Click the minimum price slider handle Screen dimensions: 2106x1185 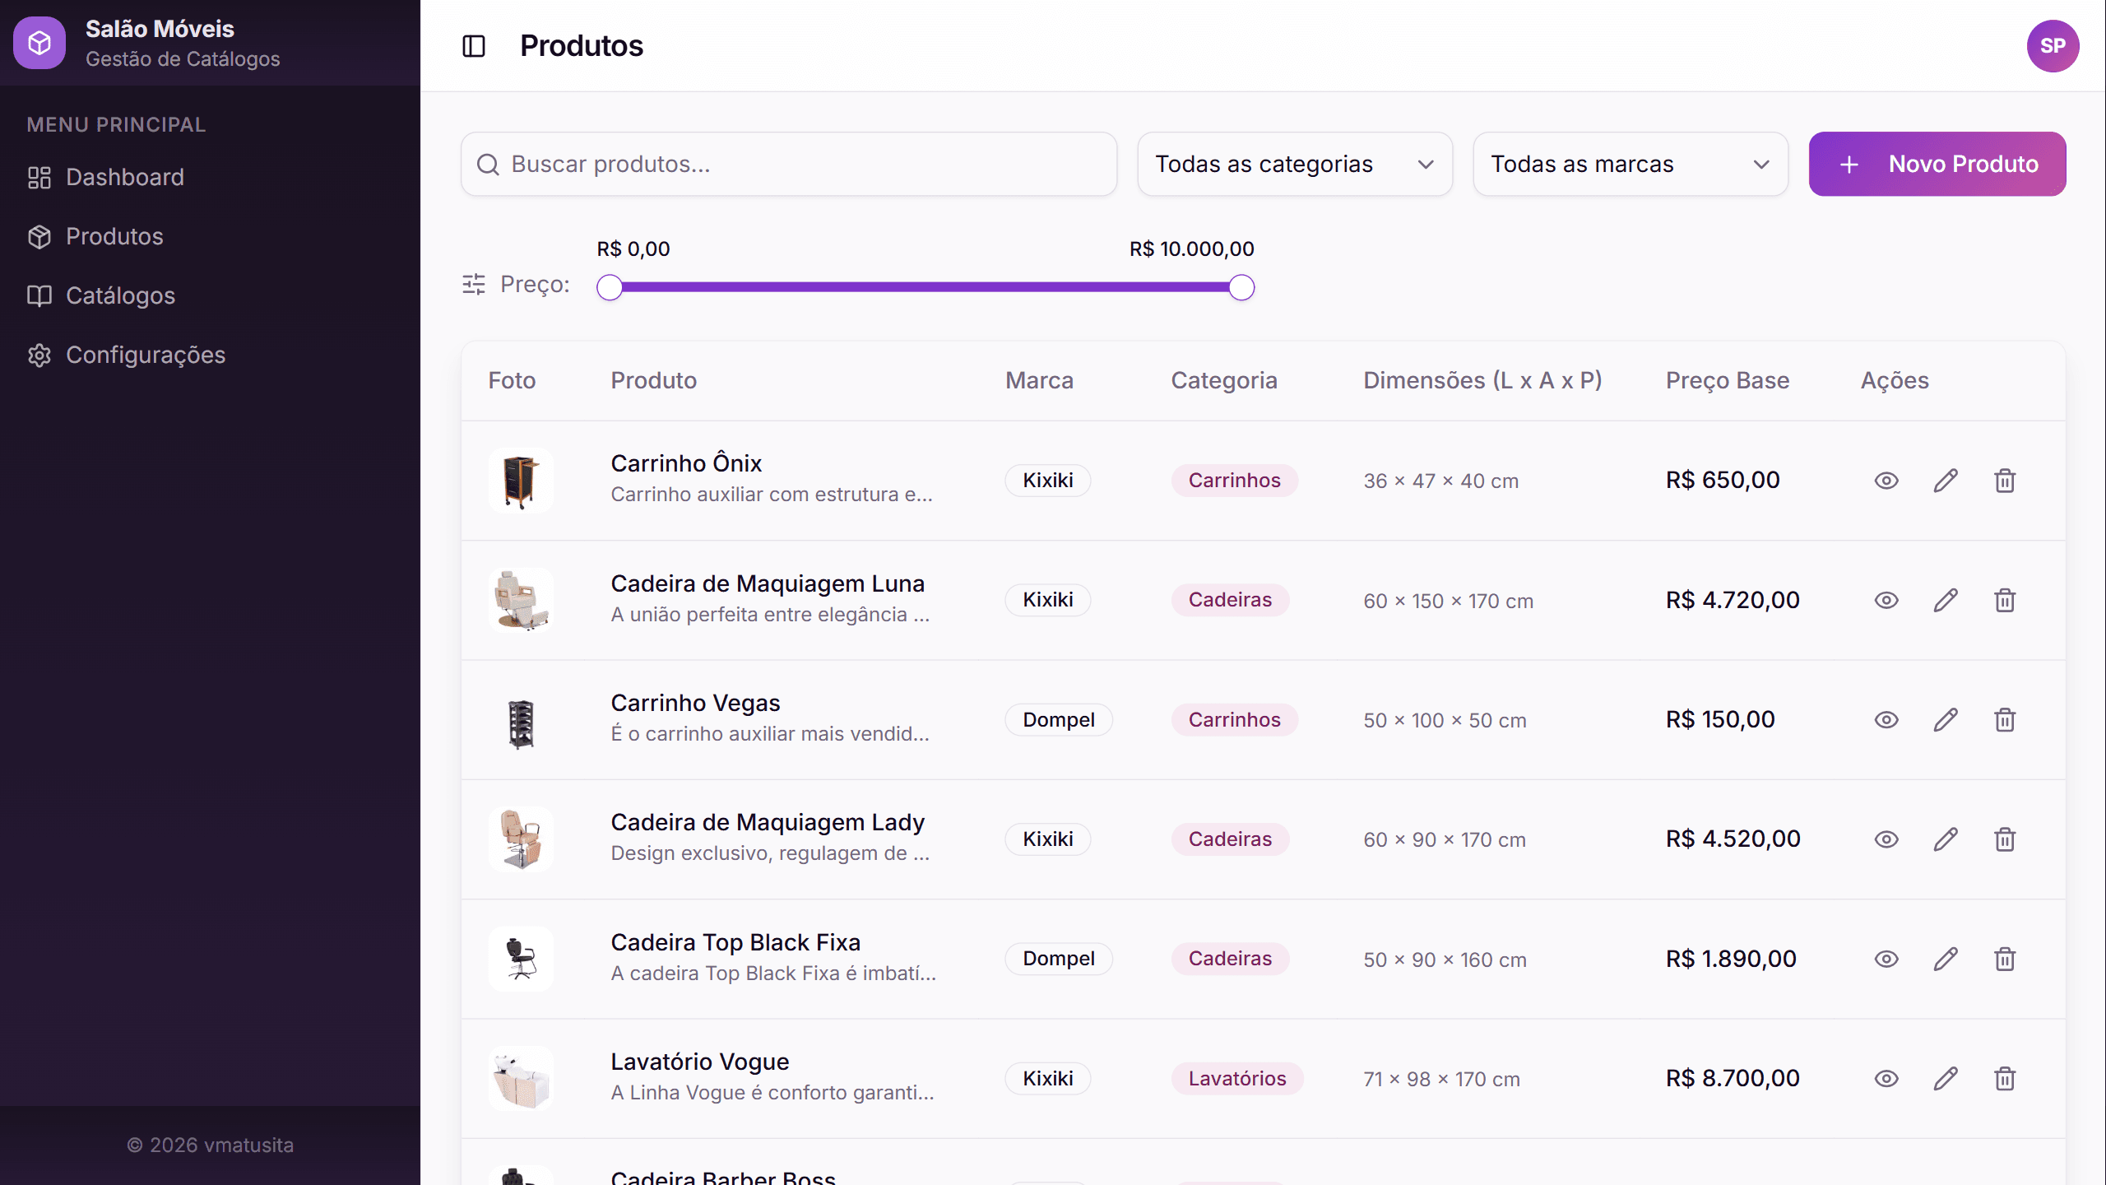pyautogui.click(x=610, y=287)
